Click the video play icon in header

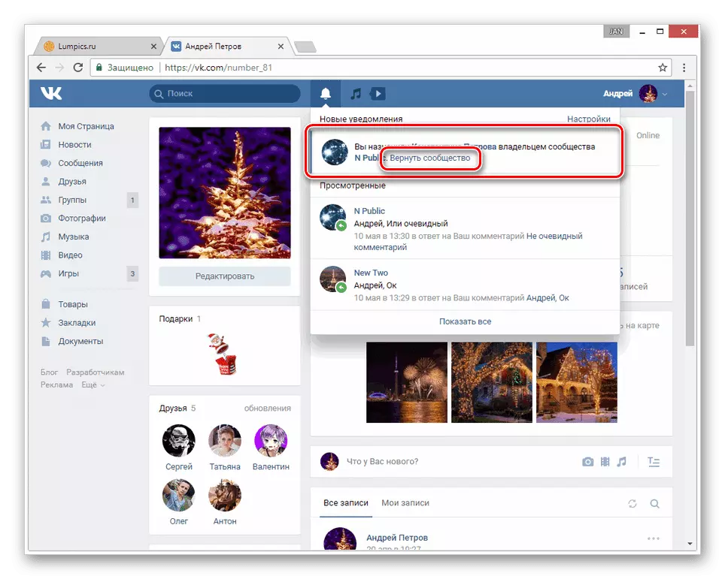[x=378, y=94]
